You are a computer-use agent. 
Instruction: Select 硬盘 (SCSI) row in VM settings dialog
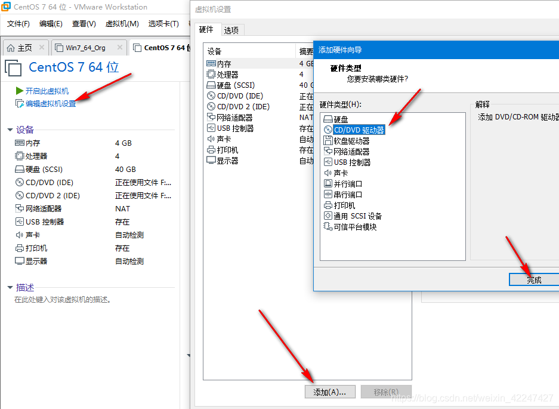click(259, 85)
